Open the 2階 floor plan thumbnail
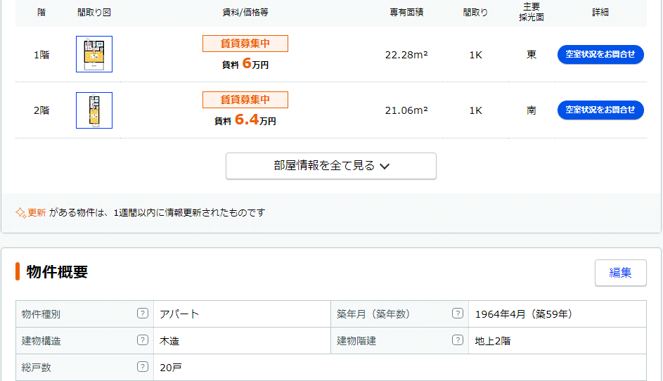 point(94,110)
